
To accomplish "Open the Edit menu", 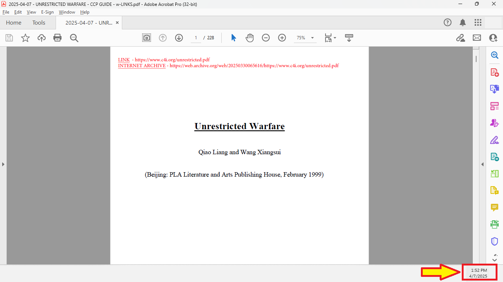I will click(18, 12).
